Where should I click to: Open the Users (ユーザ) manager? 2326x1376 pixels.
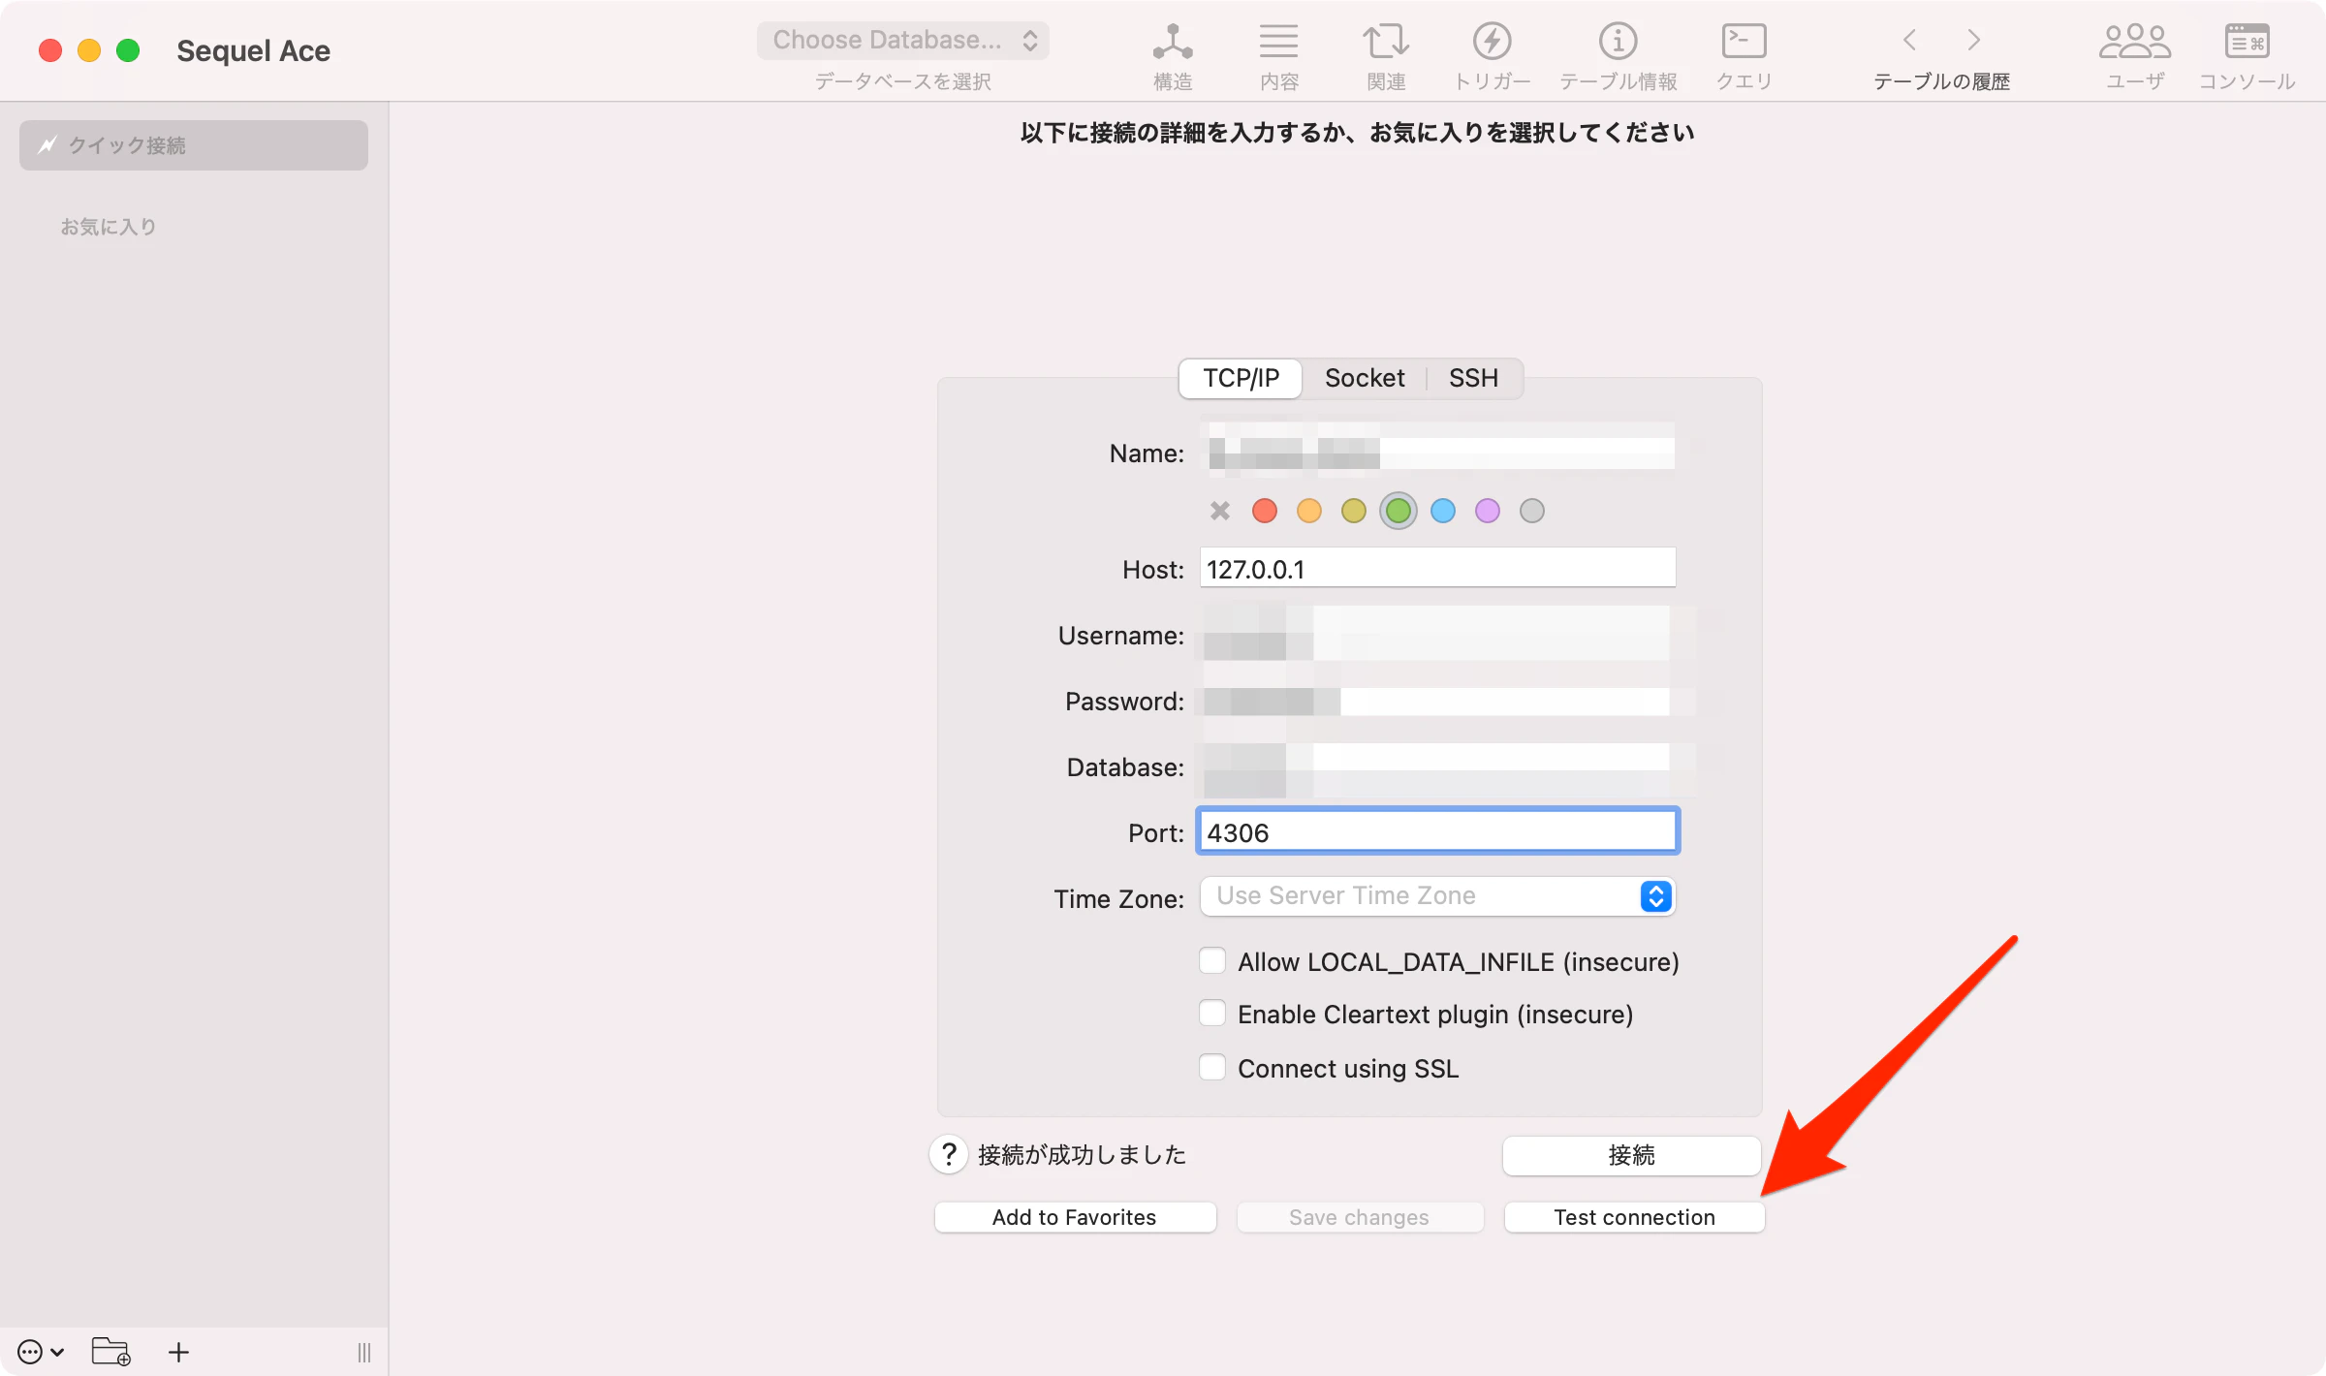[x=2135, y=56]
